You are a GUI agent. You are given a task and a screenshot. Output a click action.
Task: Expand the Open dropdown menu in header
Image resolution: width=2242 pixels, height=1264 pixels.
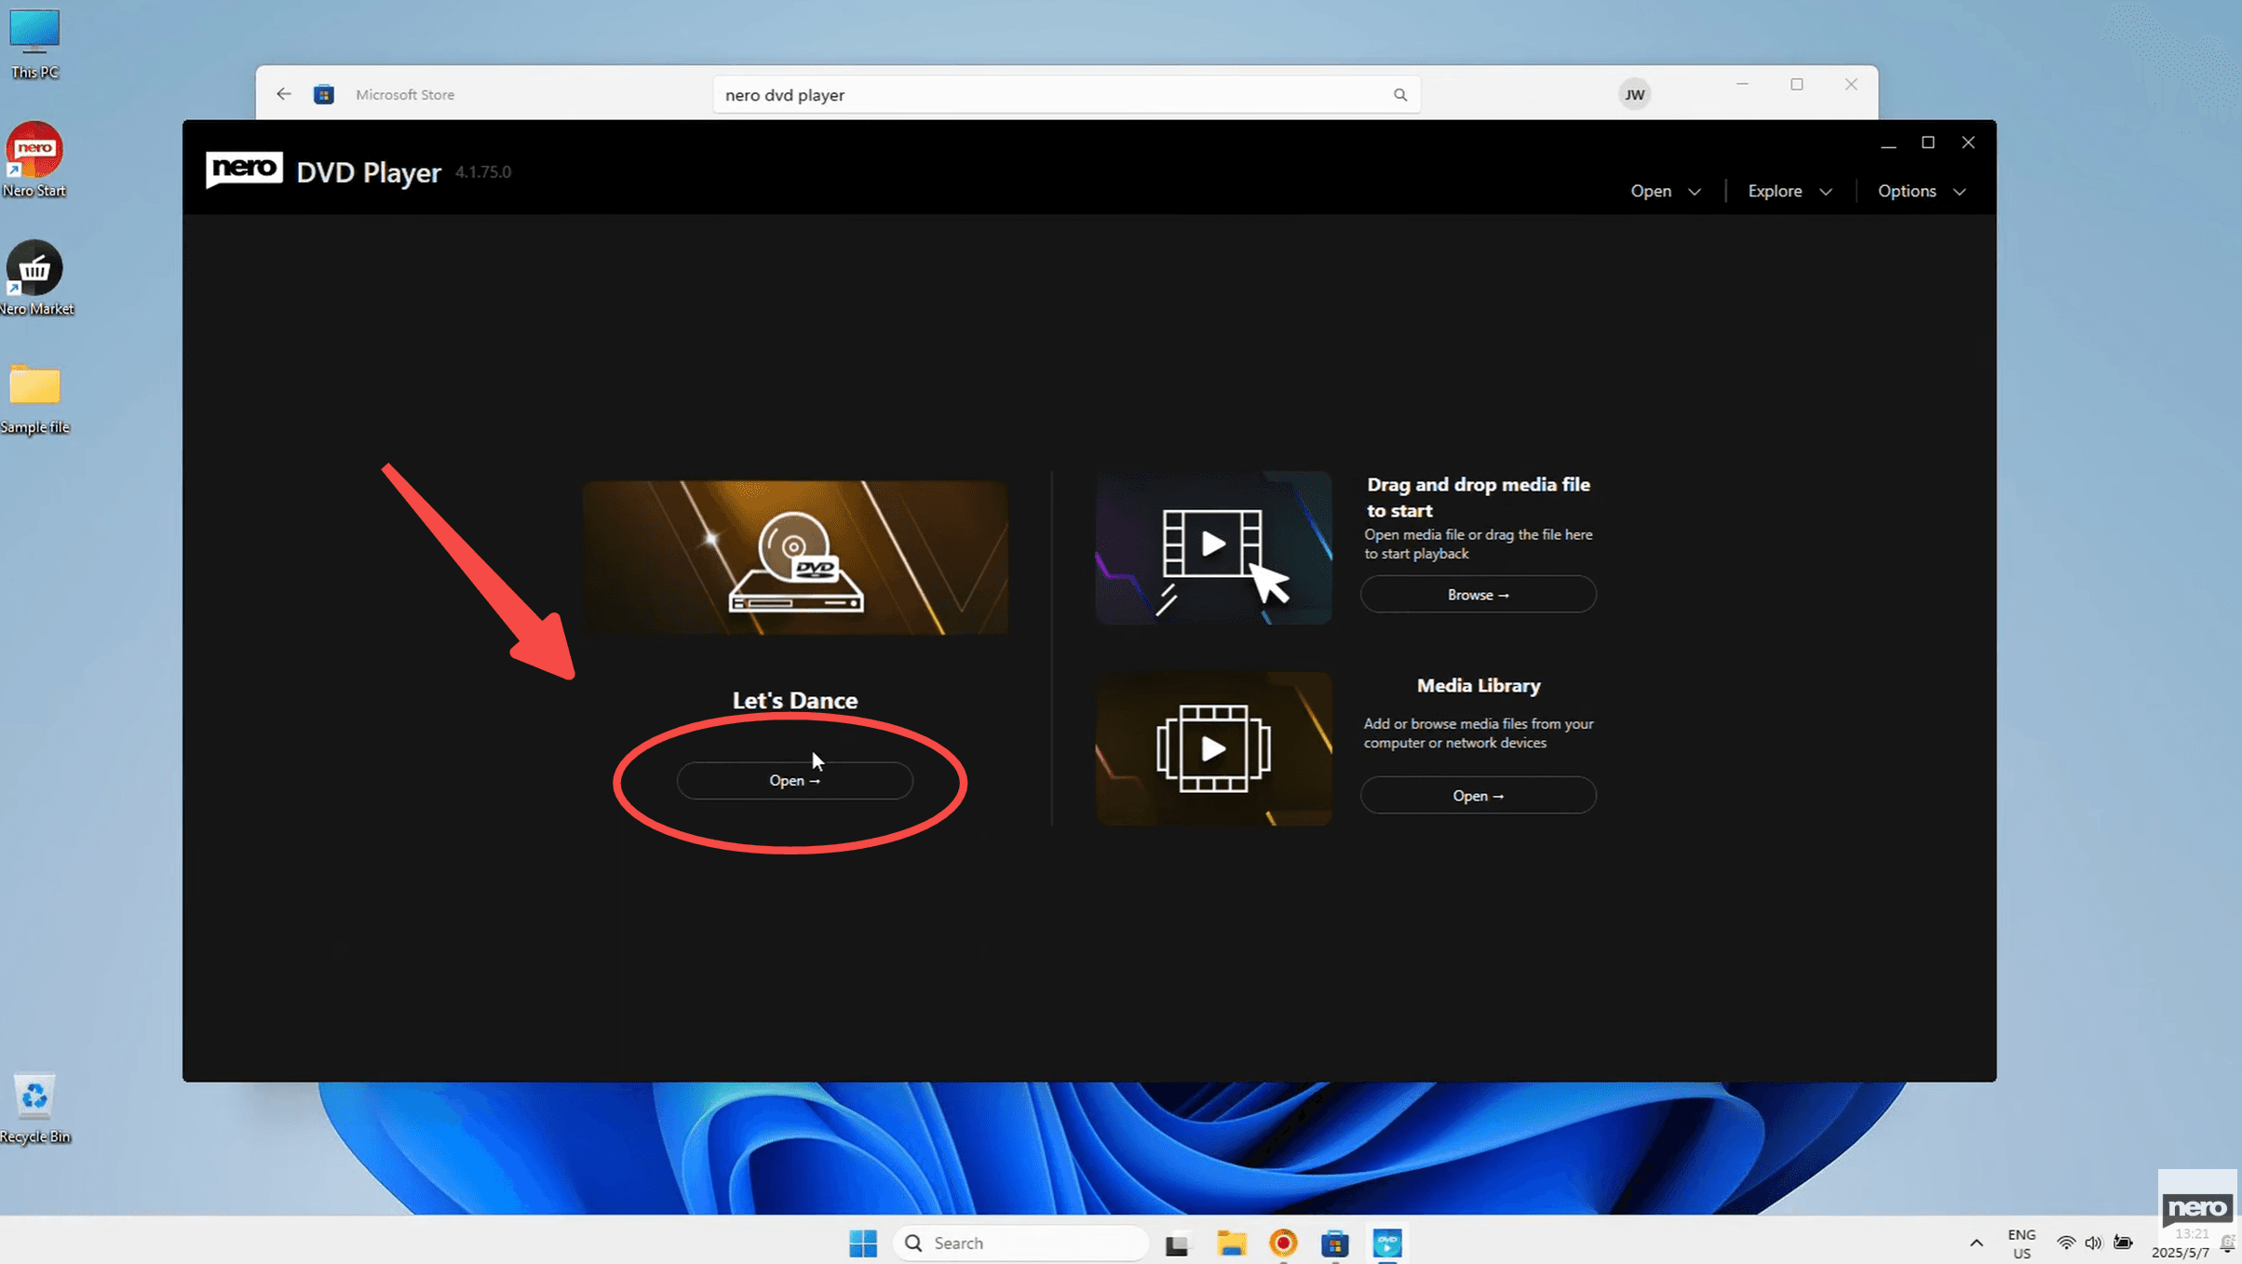tap(1666, 191)
